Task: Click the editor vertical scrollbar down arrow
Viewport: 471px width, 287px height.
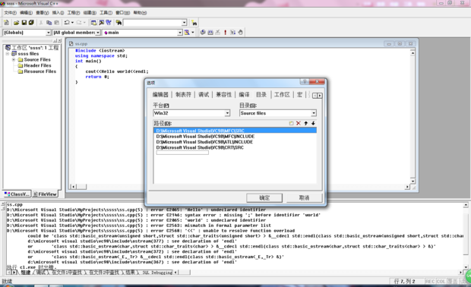Action: 413,181
